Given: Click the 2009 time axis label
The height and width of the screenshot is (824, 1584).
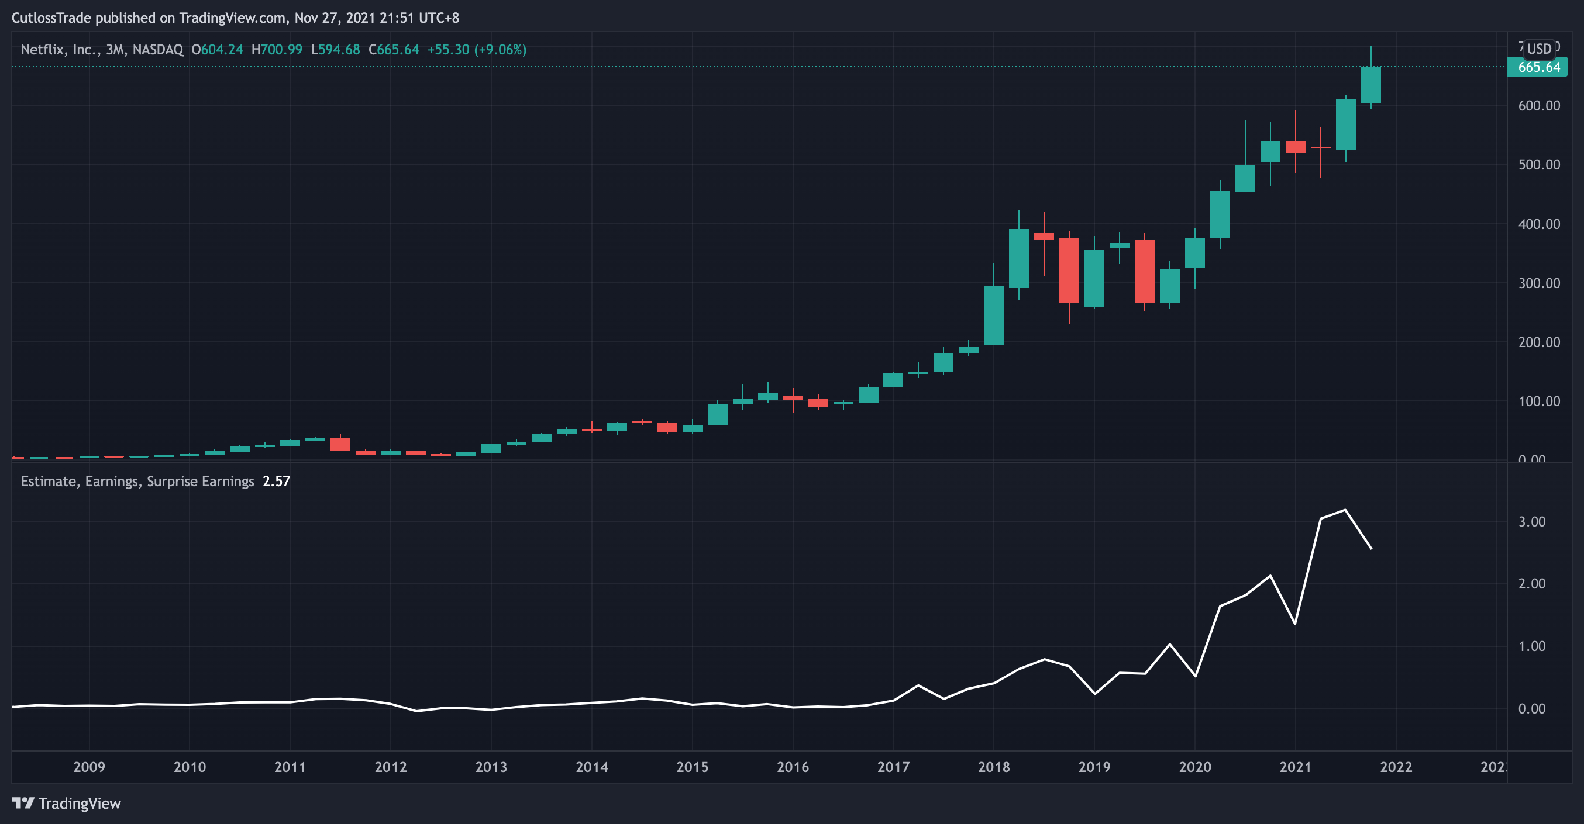Looking at the screenshot, I should point(89,767).
